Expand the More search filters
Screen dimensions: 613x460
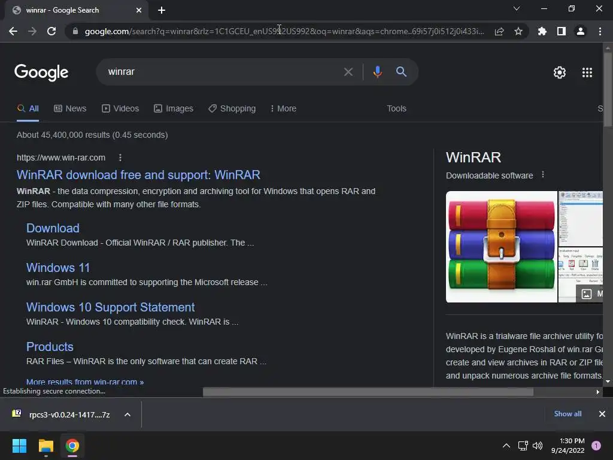283,109
